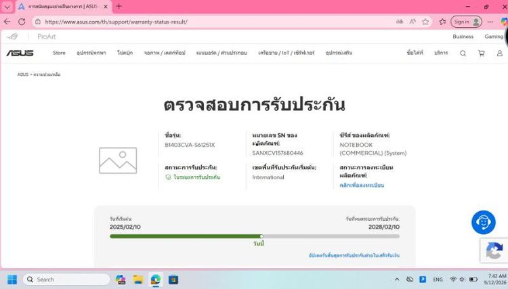The height and width of the screenshot is (289, 508).
Task: Open the volume speaker tray icon
Action: pyautogui.click(x=462, y=279)
